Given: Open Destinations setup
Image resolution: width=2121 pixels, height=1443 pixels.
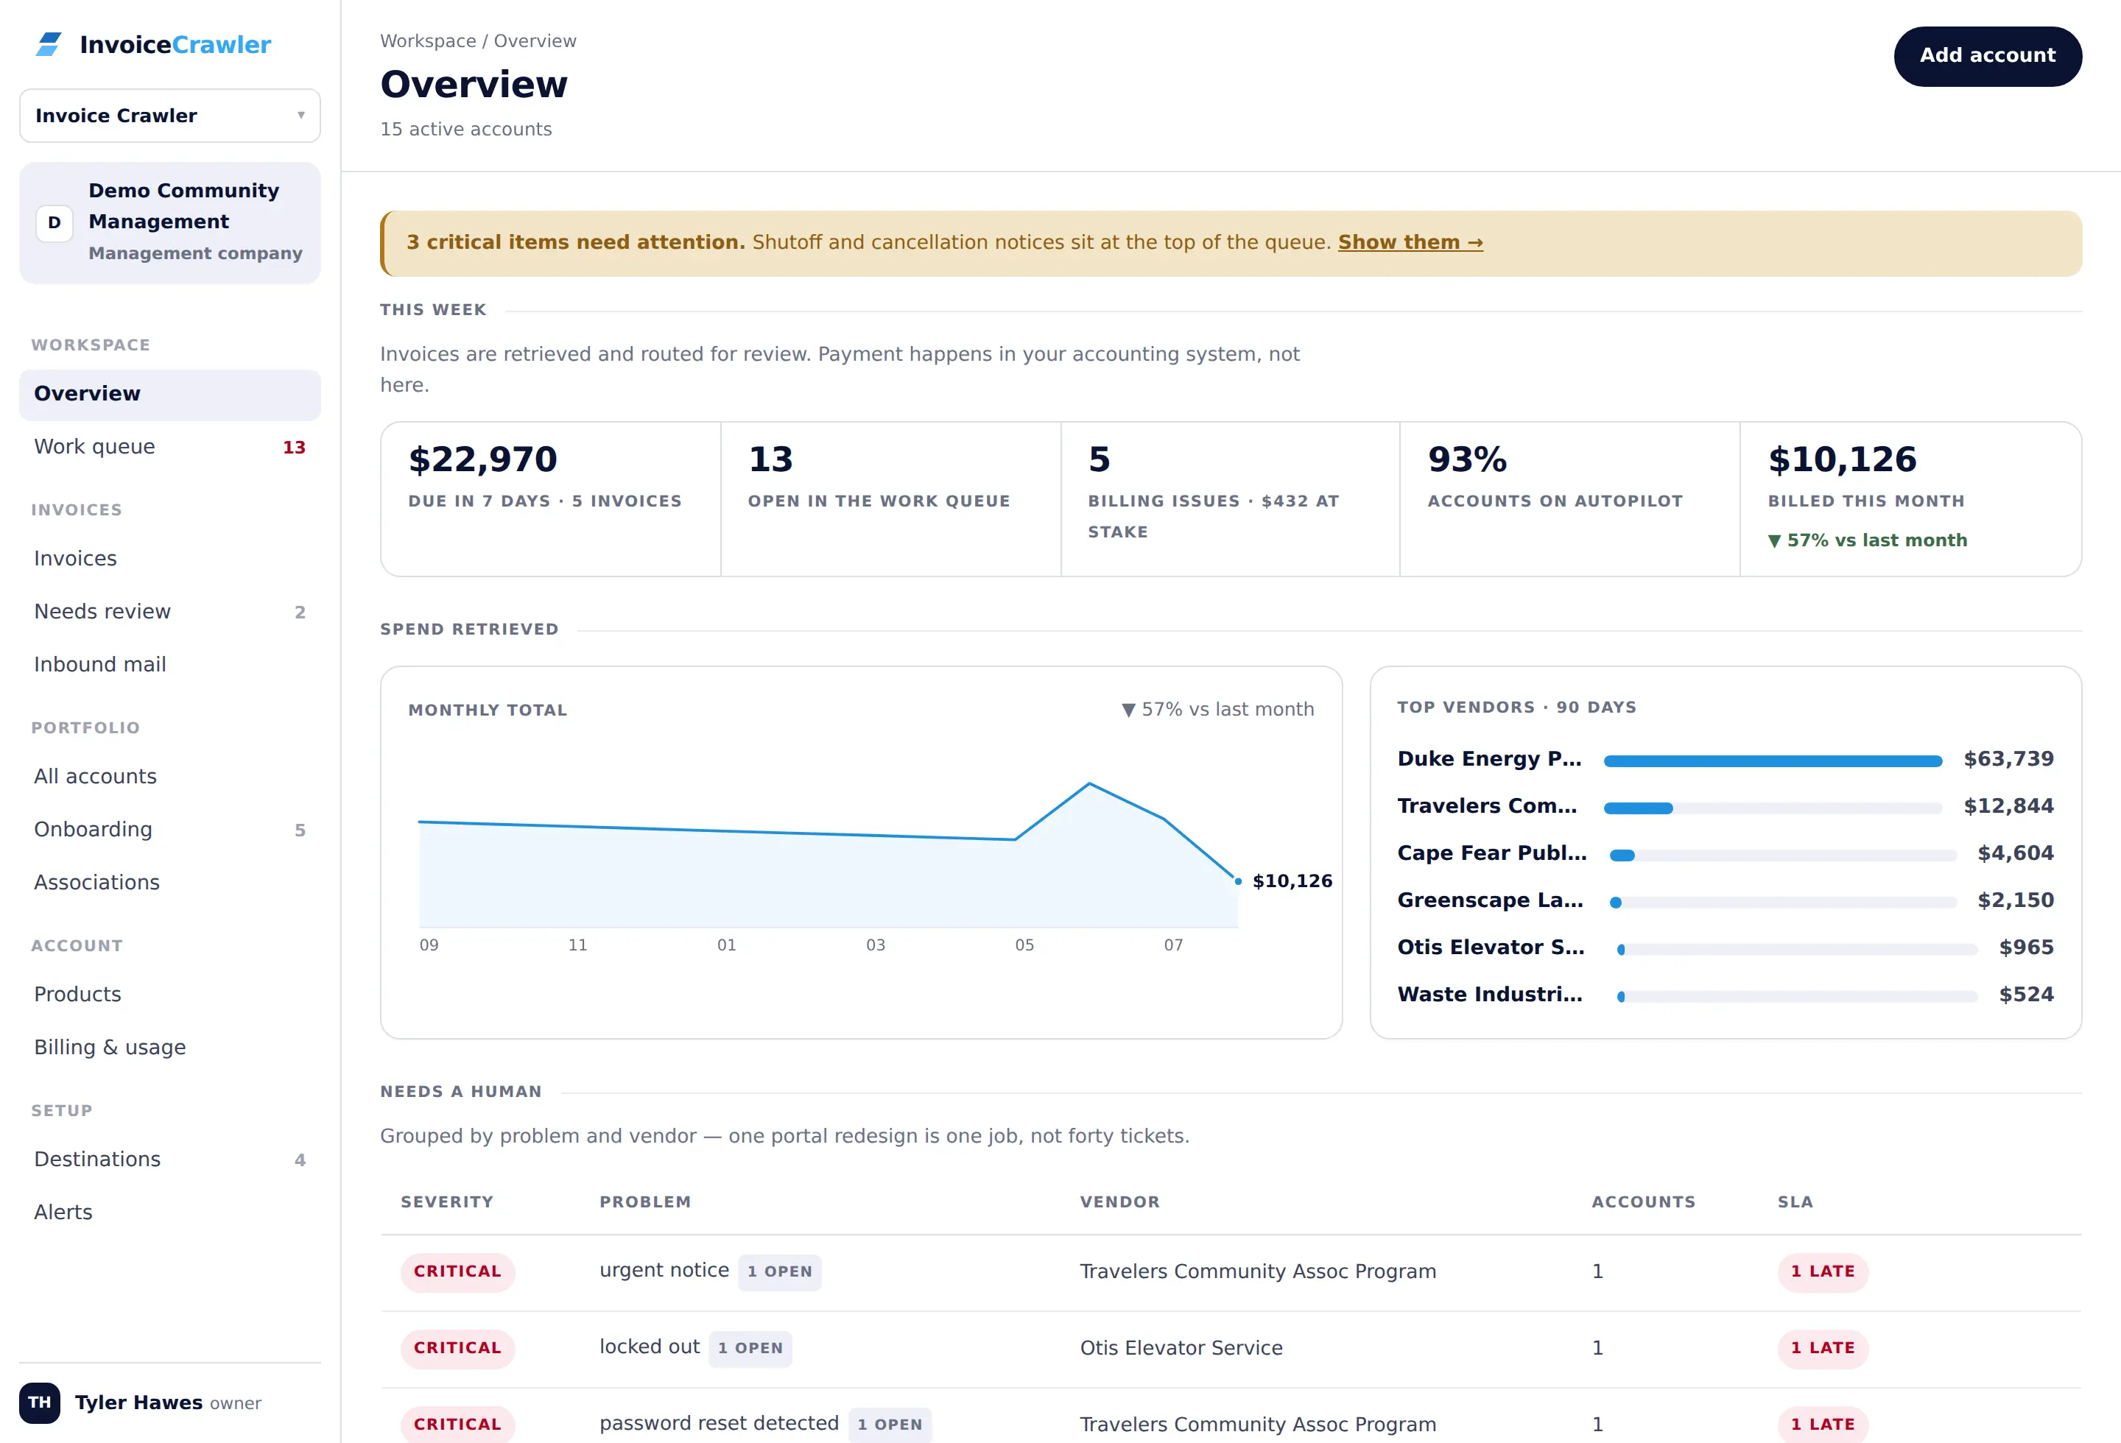Looking at the screenshot, I should (x=169, y=1160).
